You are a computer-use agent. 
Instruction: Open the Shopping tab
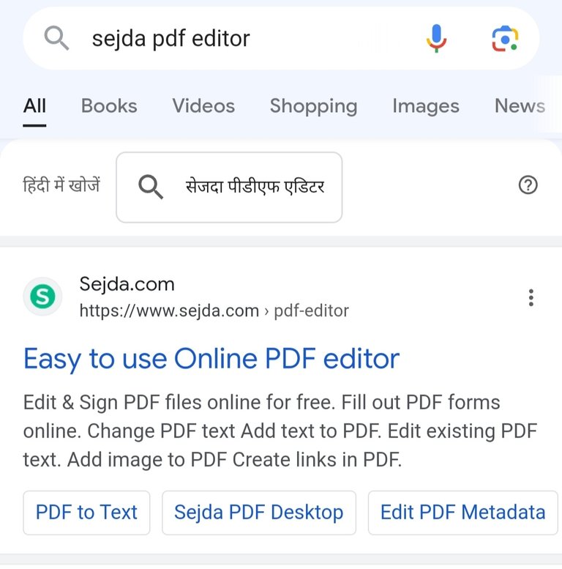[x=314, y=106]
